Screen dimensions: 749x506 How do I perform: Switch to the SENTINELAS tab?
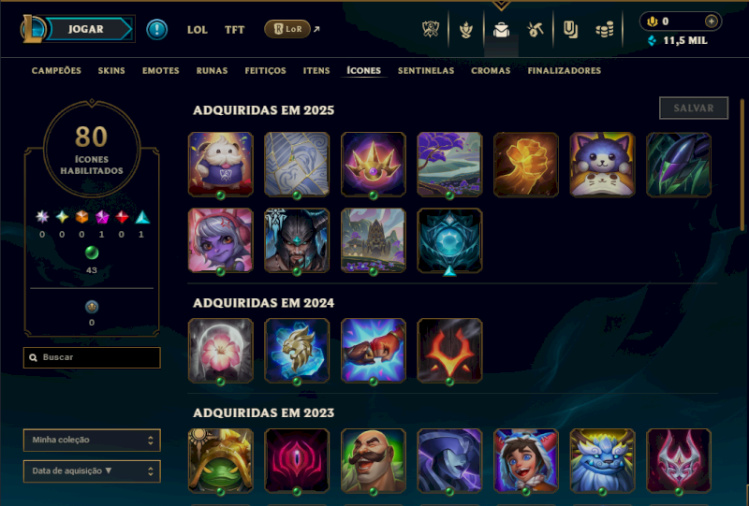426,71
